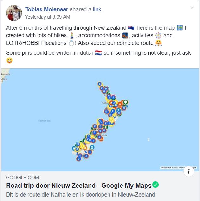Image resolution: width=200 pixels, height=201 pixels.
Task: Open the "Yesterday at 8:09 AM" timestamp
Action: coord(47,17)
